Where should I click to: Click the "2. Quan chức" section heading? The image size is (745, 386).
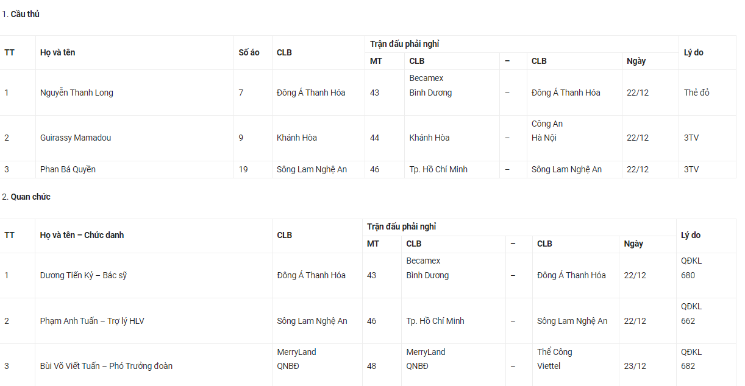(x=26, y=197)
